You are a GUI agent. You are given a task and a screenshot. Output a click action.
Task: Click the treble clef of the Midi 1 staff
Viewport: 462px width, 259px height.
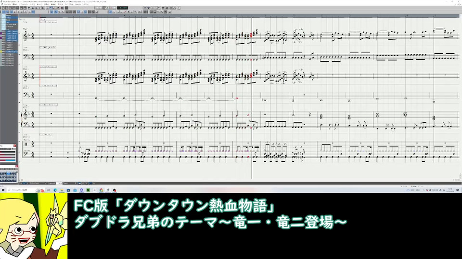26,36
